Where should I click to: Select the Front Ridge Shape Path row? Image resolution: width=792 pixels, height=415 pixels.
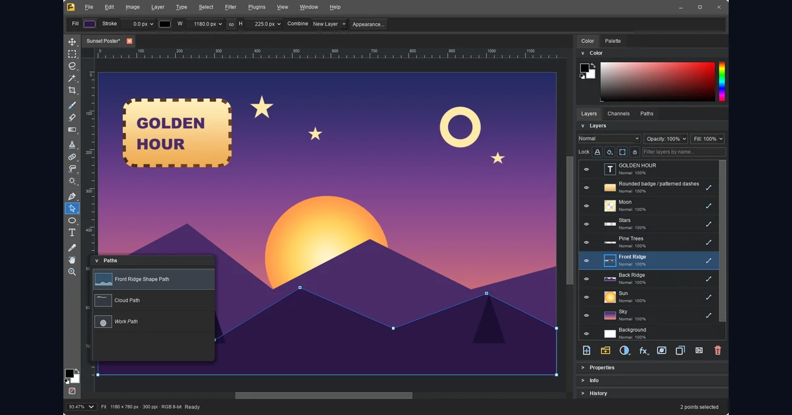pyautogui.click(x=154, y=279)
